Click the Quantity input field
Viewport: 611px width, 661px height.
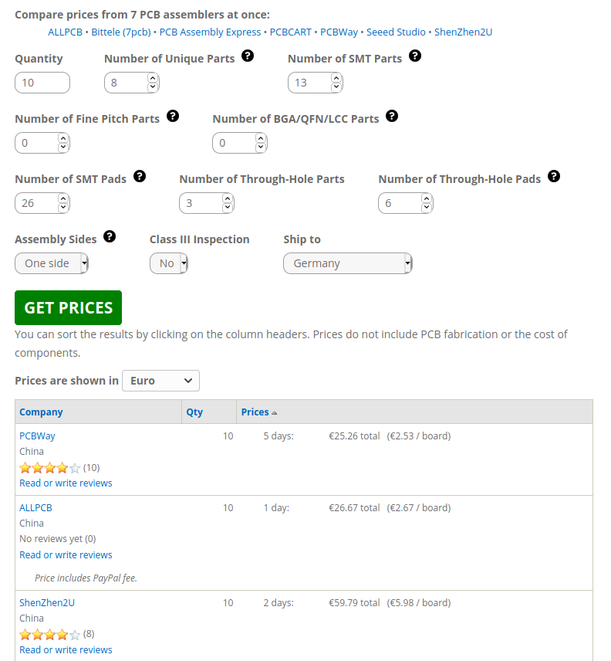(x=42, y=83)
